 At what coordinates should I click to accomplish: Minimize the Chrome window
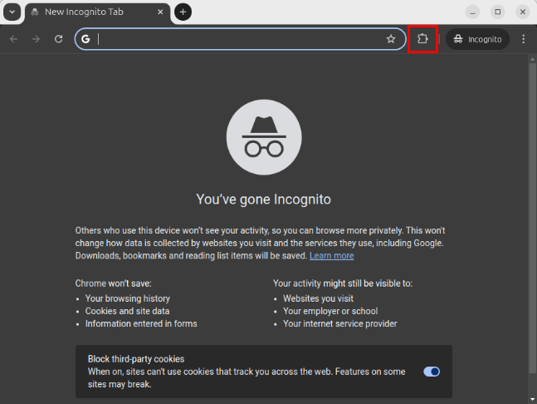pyautogui.click(x=472, y=12)
